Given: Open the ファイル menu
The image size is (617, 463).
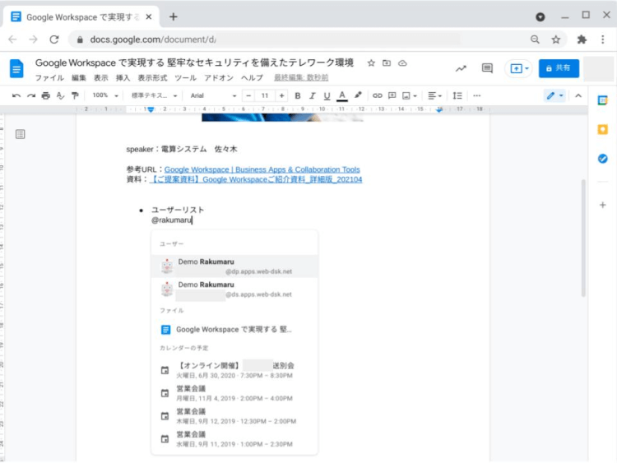Looking at the screenshot, I should pos(49,78).
